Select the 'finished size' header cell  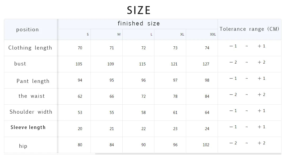point(138,24)
